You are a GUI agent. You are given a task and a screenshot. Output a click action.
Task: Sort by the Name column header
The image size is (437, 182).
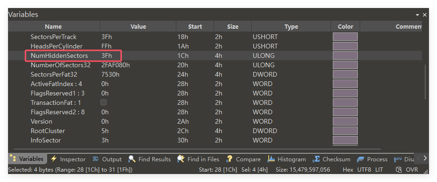[53, 27]
